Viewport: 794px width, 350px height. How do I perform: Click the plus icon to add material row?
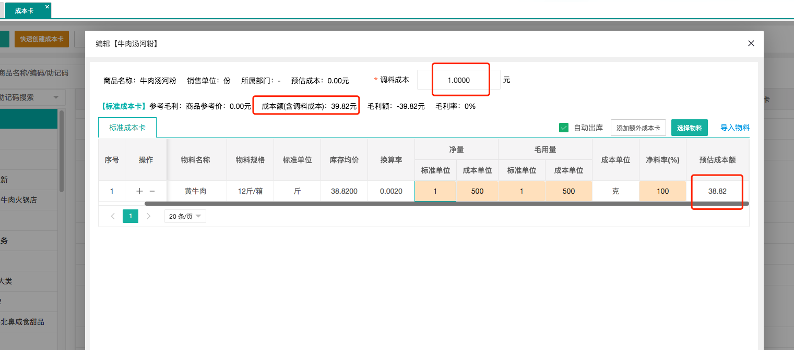(x=139, y=191)
